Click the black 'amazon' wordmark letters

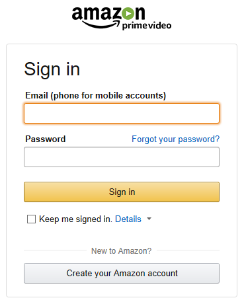(108, 14)
